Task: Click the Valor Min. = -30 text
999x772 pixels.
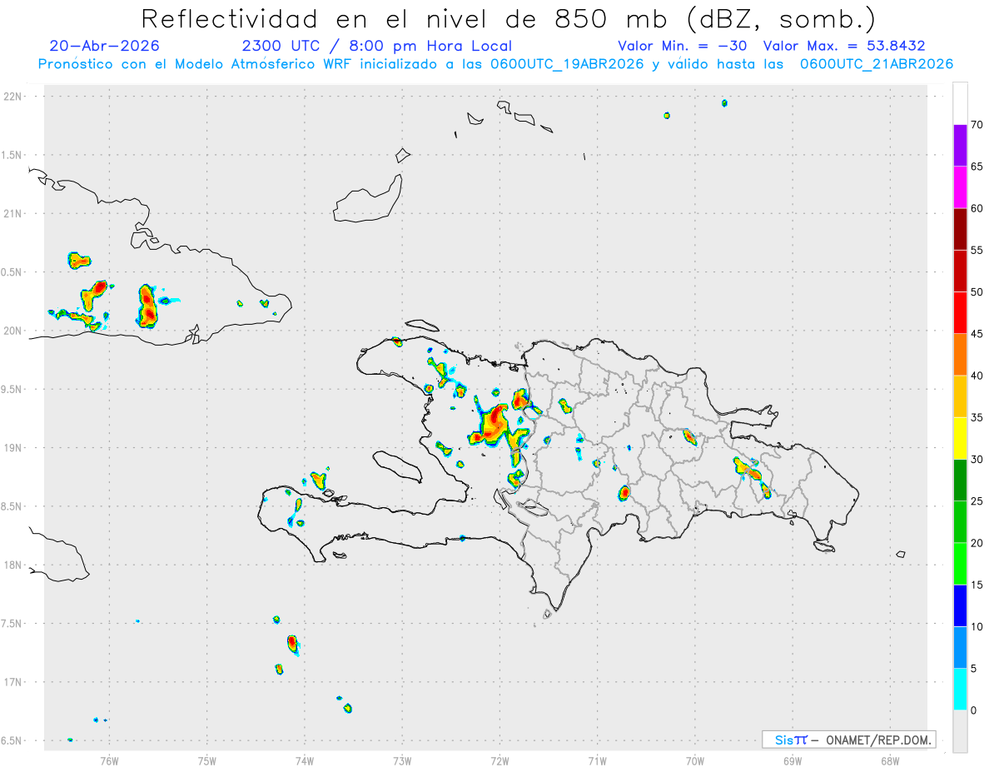Action: (x=684, y=46)
